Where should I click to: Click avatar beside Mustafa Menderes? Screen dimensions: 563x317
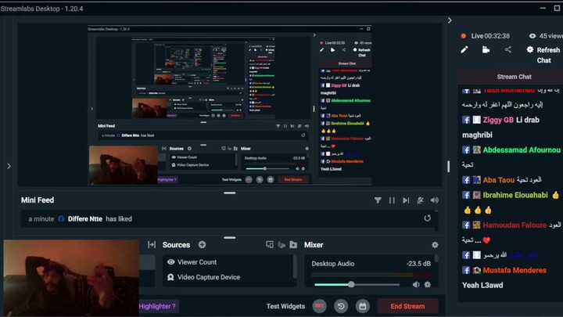point(476,270)
